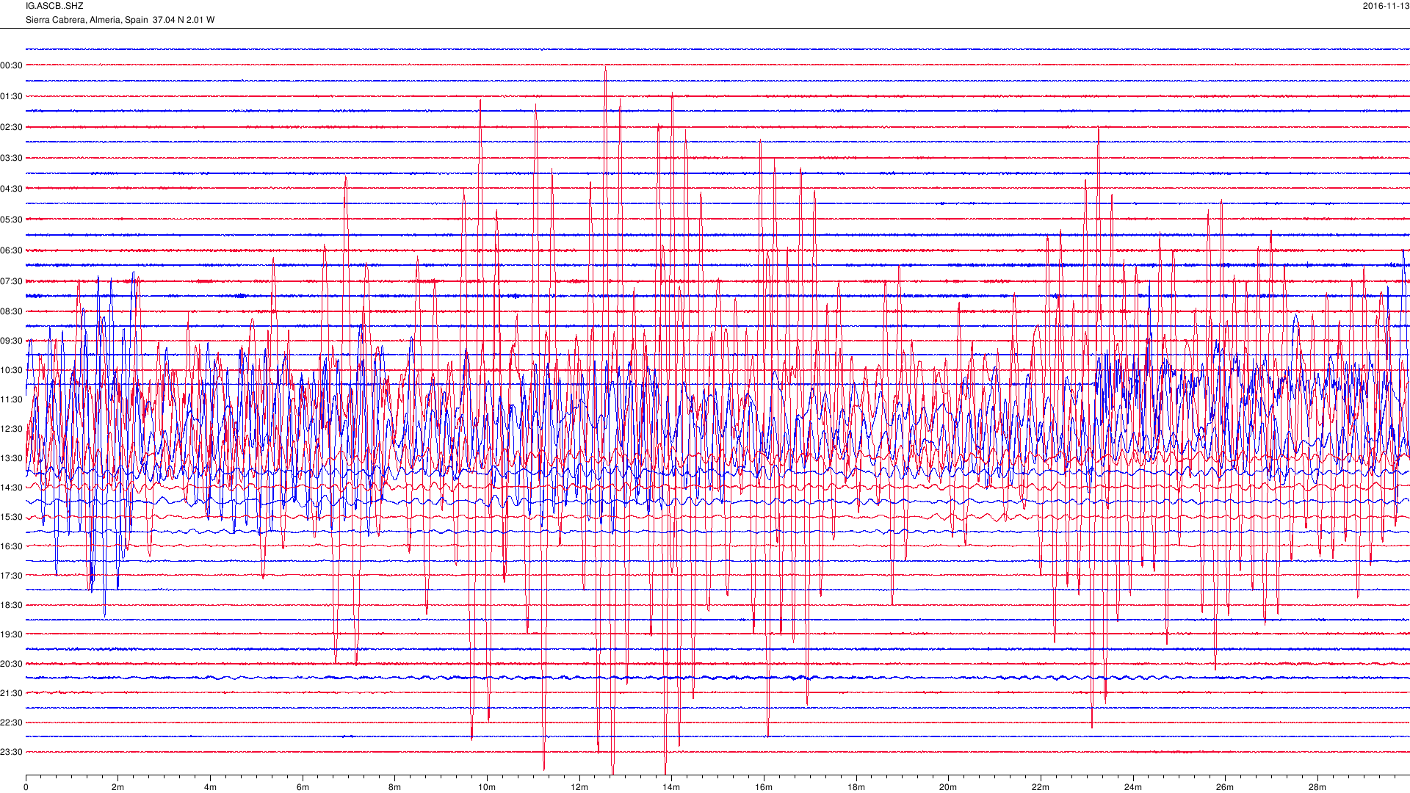Click the 16m tick label

tap(764, 787)
